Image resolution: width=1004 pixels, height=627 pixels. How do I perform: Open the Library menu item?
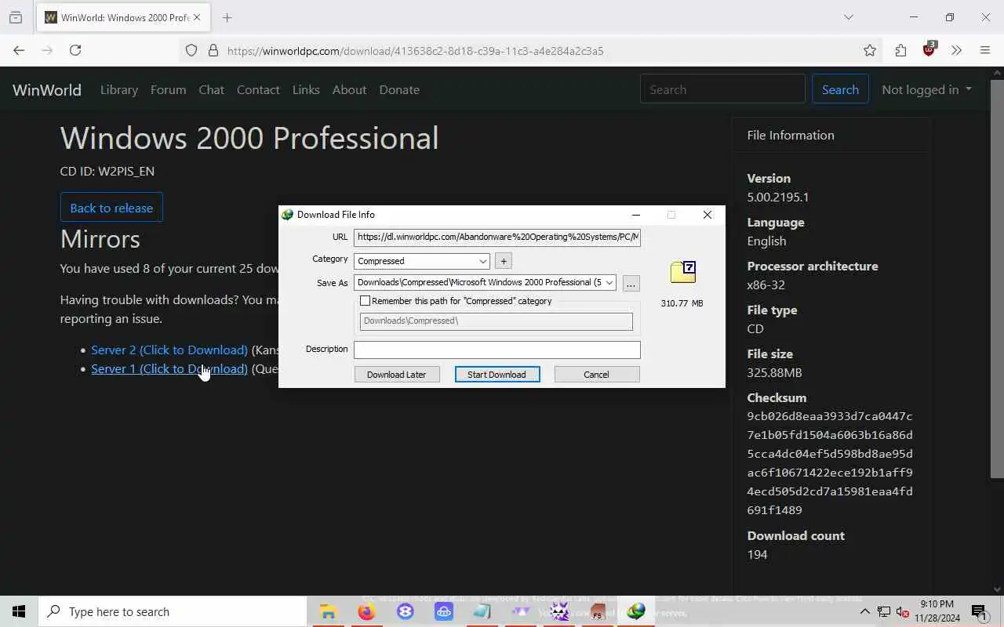point(119,89)
